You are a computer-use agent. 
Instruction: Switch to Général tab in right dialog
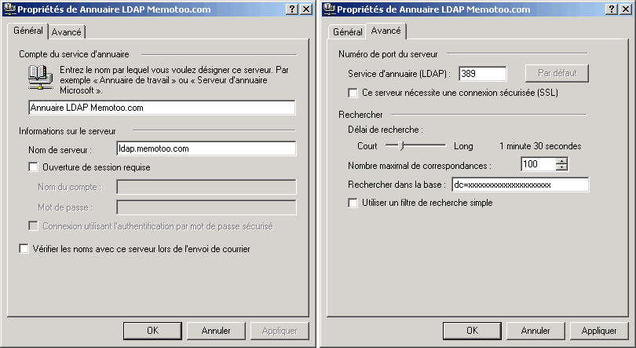pyautogui.click(x=347, y=32)
